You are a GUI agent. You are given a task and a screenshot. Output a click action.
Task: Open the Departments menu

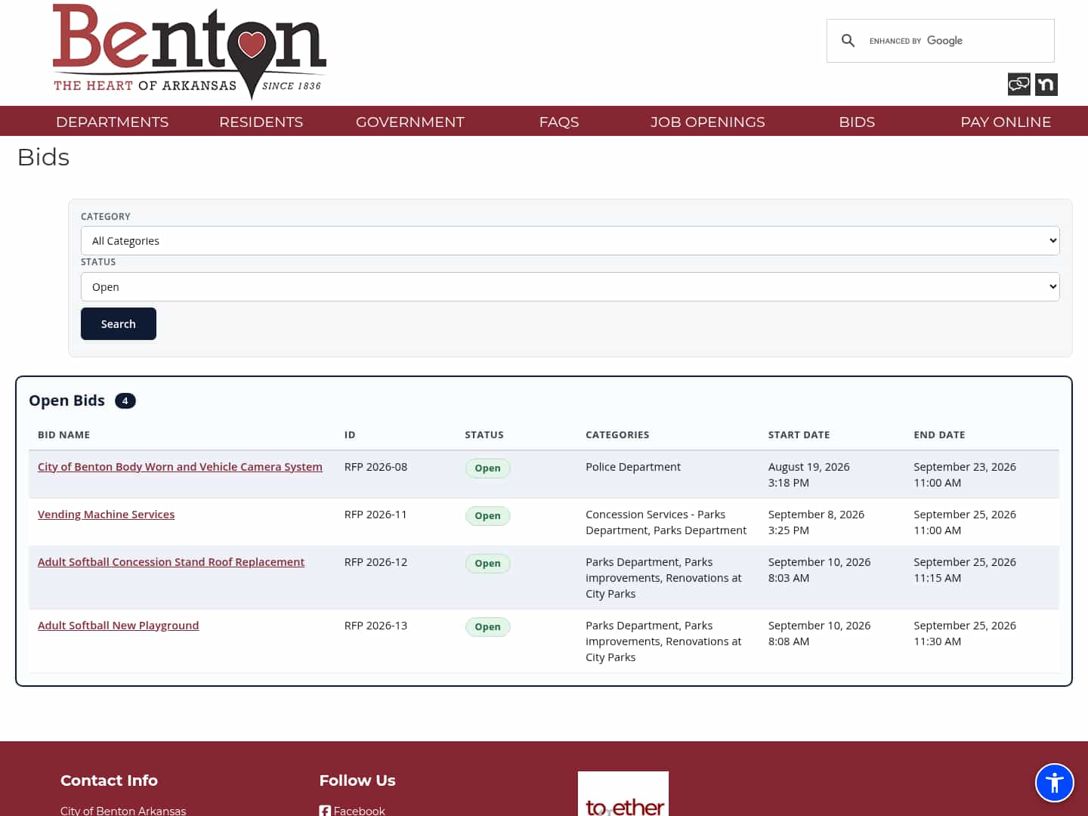113,122
